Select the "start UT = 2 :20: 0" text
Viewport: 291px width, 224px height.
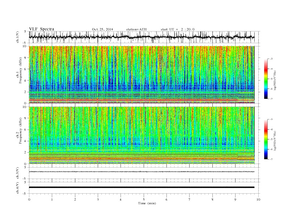177,29
